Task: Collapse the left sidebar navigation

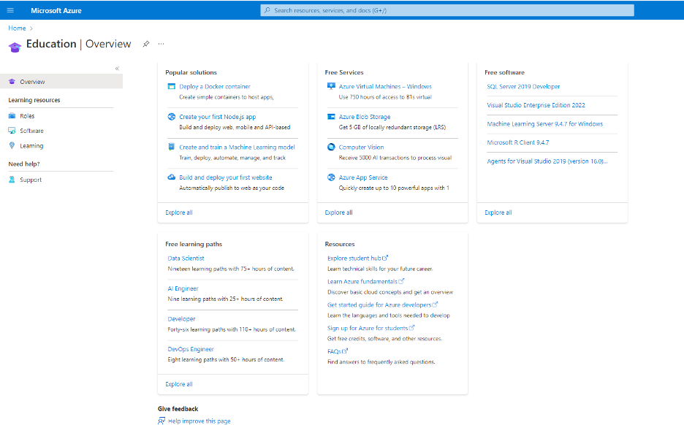Action: tap(117, 69)
